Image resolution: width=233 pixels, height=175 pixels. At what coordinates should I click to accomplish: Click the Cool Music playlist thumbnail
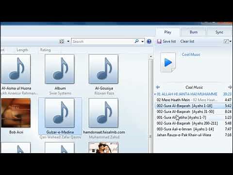(x=168, y=62)
